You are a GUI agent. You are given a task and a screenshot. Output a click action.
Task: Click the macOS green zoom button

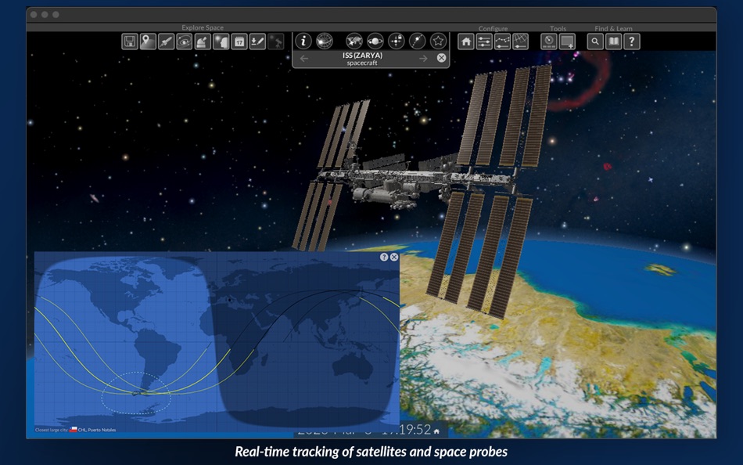[56, 15]
